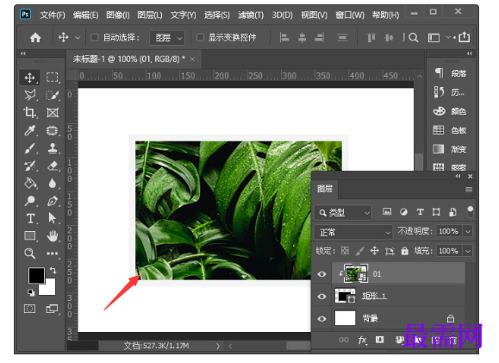Swap foreground and background colors
The width and height of the screenshot is (499, 363).
coord(53,271)
